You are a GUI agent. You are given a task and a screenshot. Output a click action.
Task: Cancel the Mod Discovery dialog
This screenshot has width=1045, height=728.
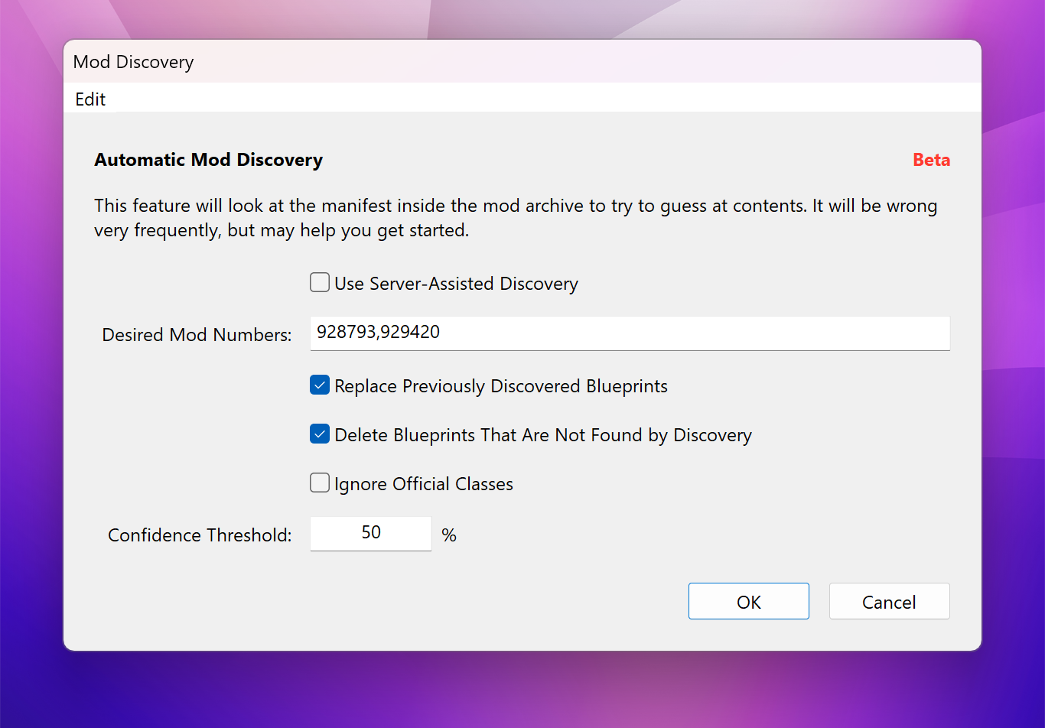click(889, 602)
